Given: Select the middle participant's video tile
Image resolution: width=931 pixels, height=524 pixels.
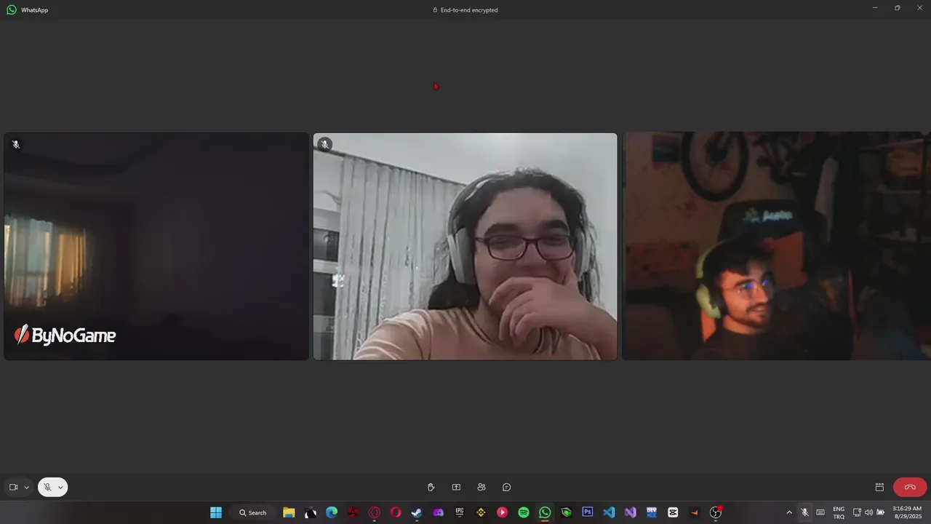Looking at the screenshot, I should (465, 246).
